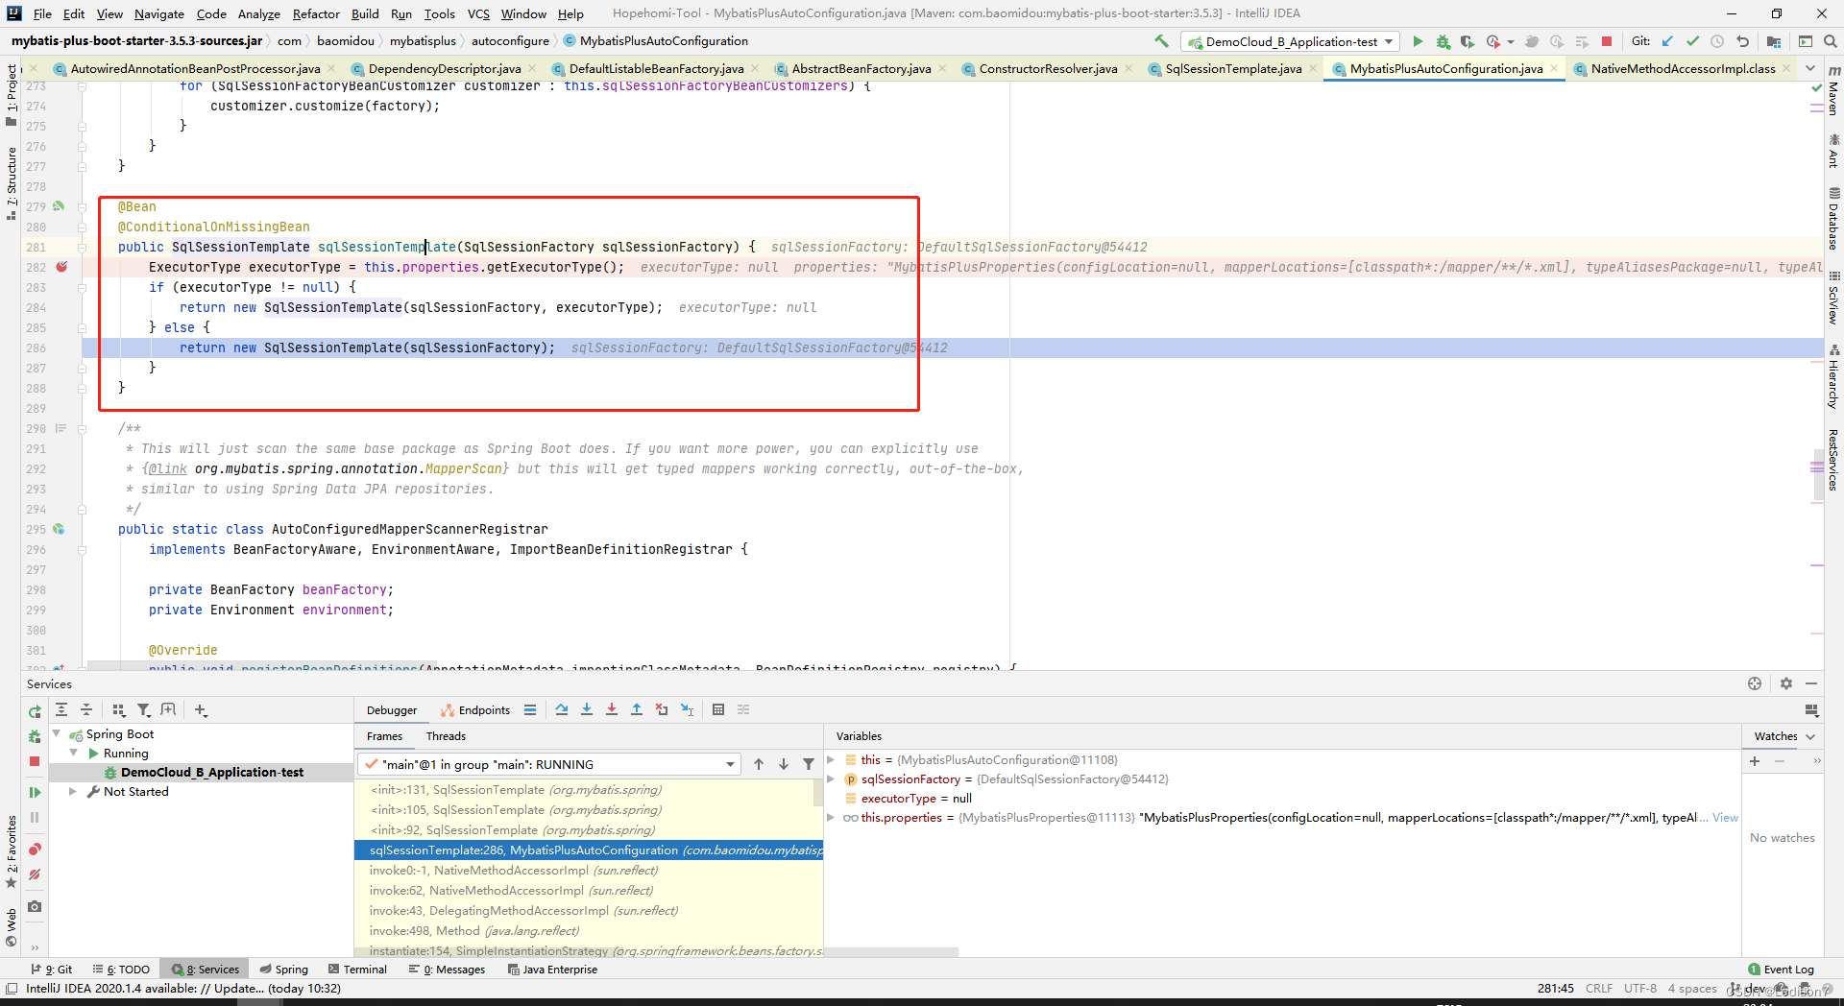
Task: Open the Navigate menu
Action: click(158, 13)
